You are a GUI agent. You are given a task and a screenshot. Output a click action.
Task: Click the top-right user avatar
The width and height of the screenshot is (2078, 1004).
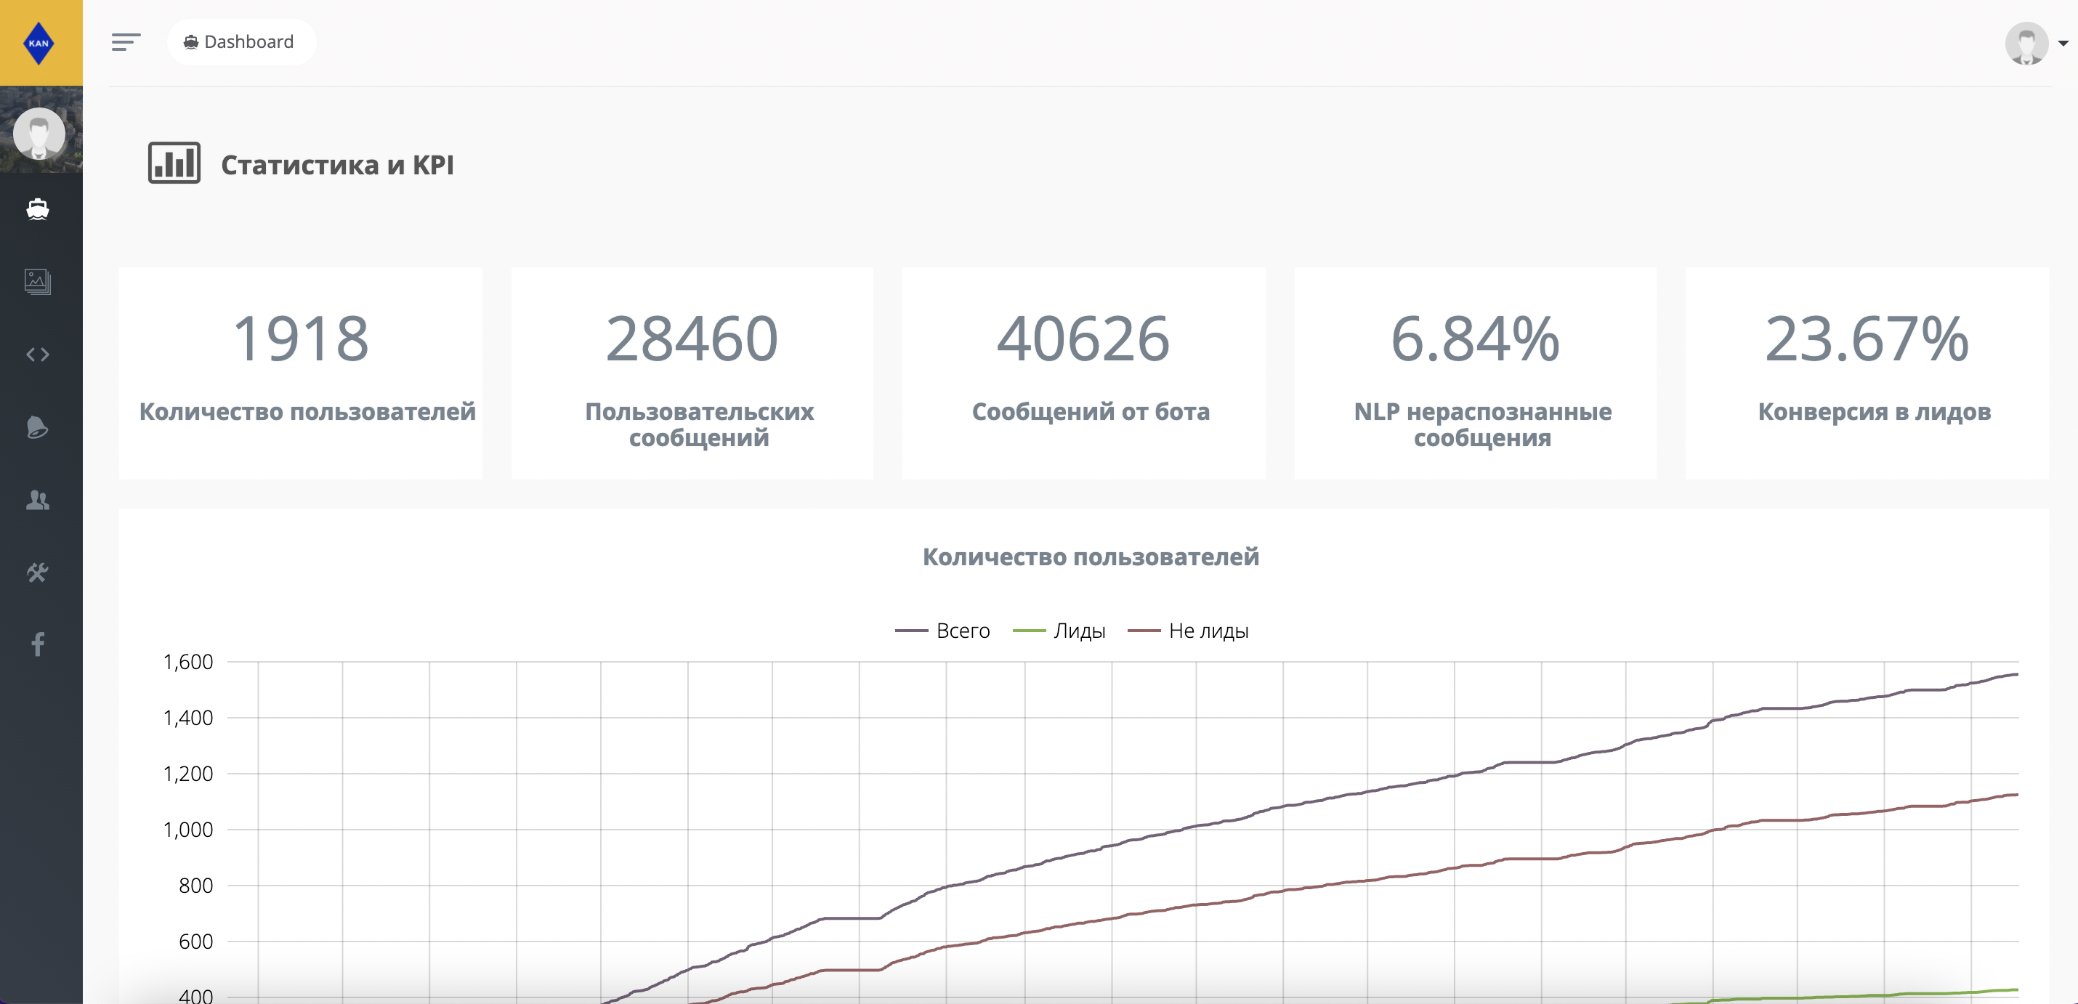(2026, 43)
